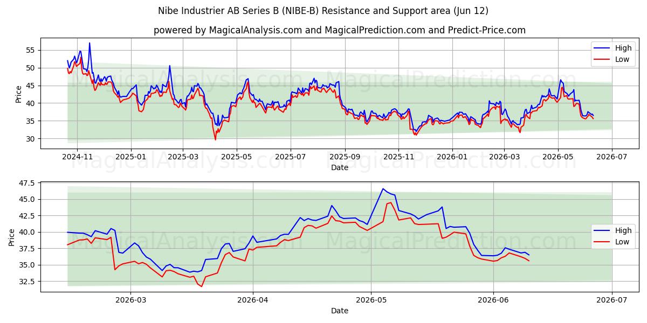647x323 pixels.
Task: Click the chart title mentioning Nibe Industrier AB
Action: (323, 11)
